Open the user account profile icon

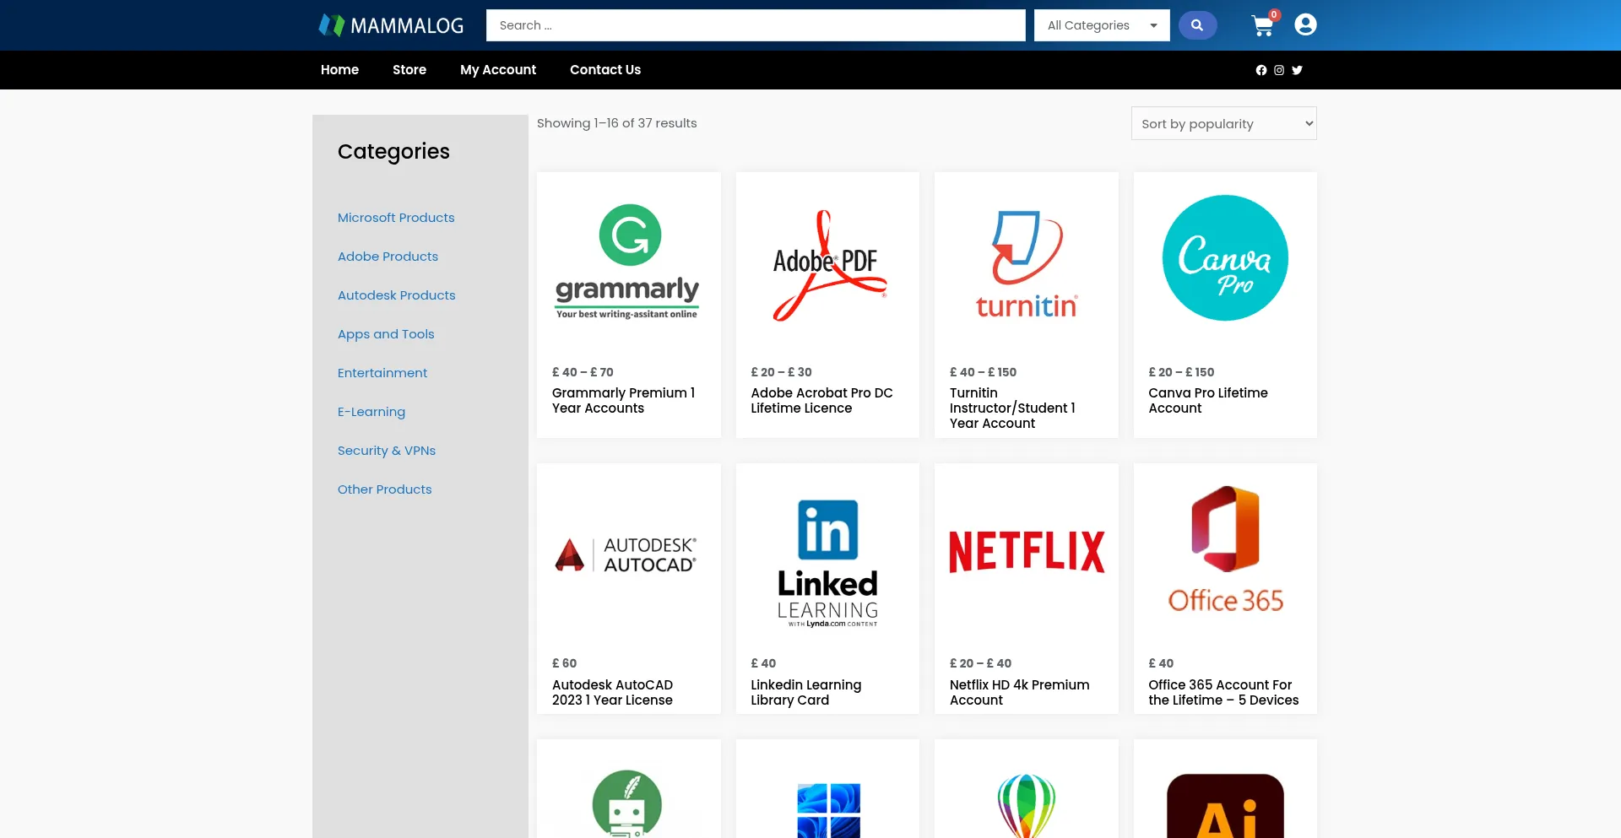pyautogui.click(x=1305, y=25)
